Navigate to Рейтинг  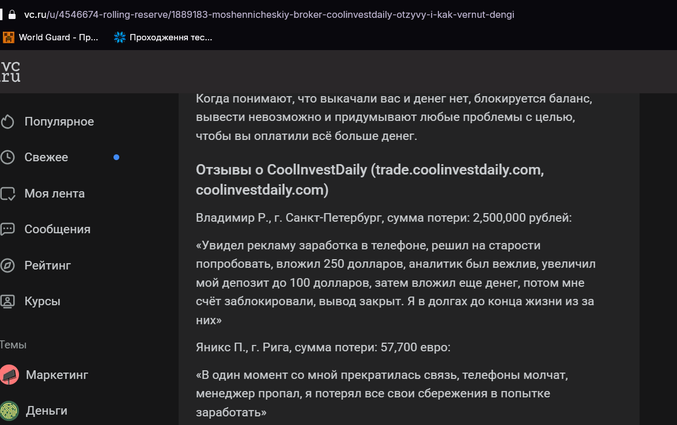coord(47,265)
